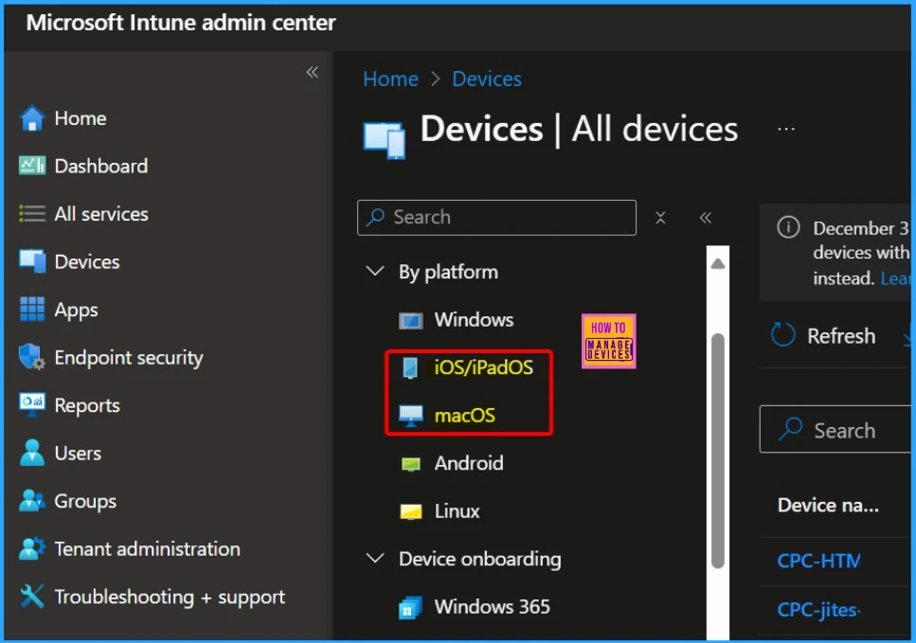Collapse the left navigation sidebar
Screen dimensions: 916x643
[x=313, y=72]
